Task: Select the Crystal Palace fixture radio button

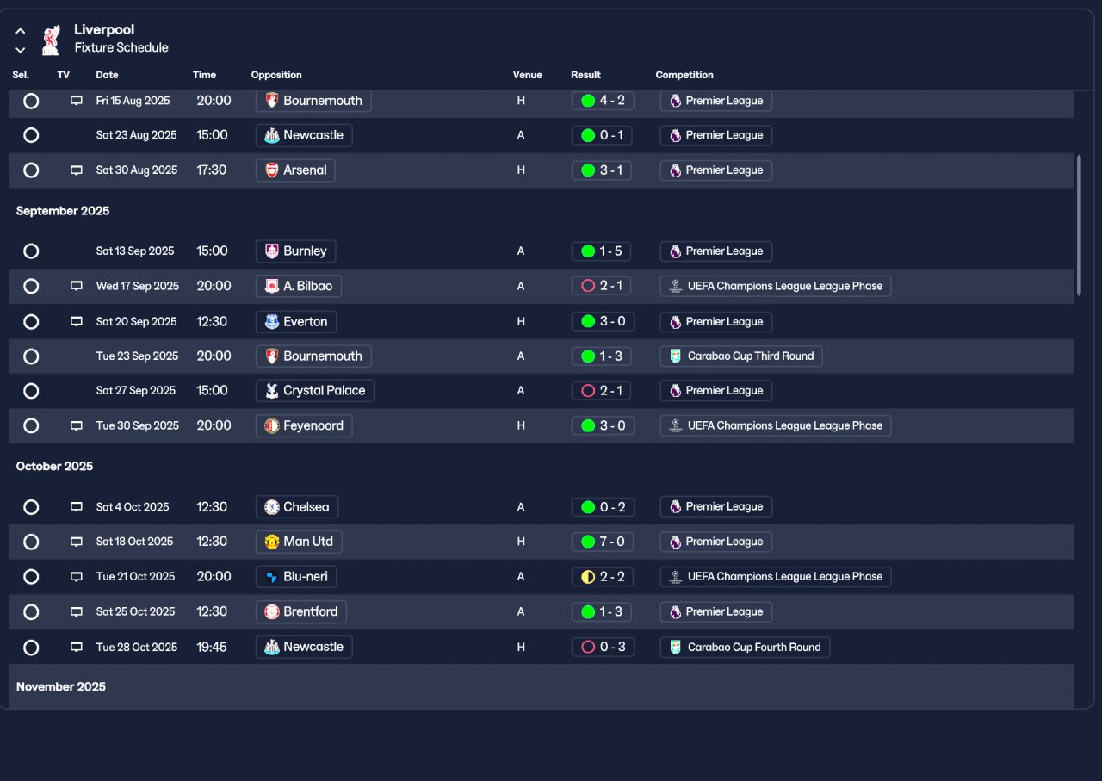Action: 31,391
